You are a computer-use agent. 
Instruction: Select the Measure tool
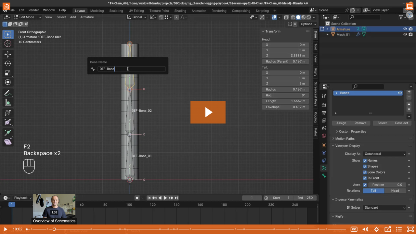click(8, 103)
